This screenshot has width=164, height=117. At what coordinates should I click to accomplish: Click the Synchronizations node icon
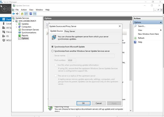20,32
